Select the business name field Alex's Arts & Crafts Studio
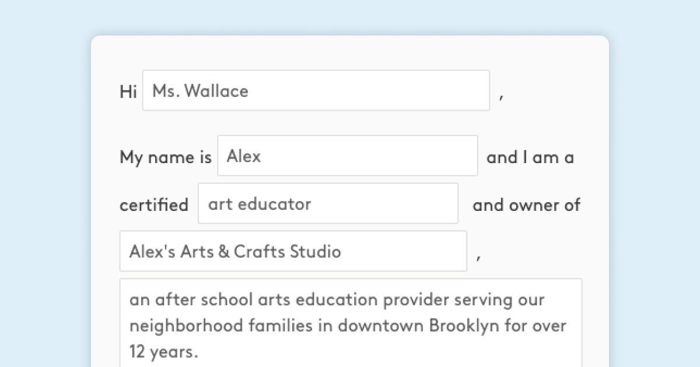The image size is (700, 367). 293,251
